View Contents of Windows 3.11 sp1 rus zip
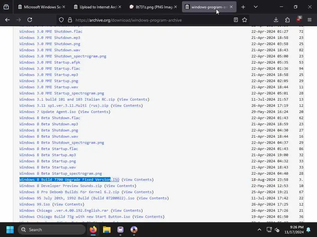Screen dimensions: 317x237 [127, 106]
